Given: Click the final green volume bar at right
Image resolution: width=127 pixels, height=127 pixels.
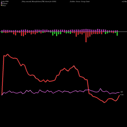Looking at the screenshot, I should [x=117, y=34].
